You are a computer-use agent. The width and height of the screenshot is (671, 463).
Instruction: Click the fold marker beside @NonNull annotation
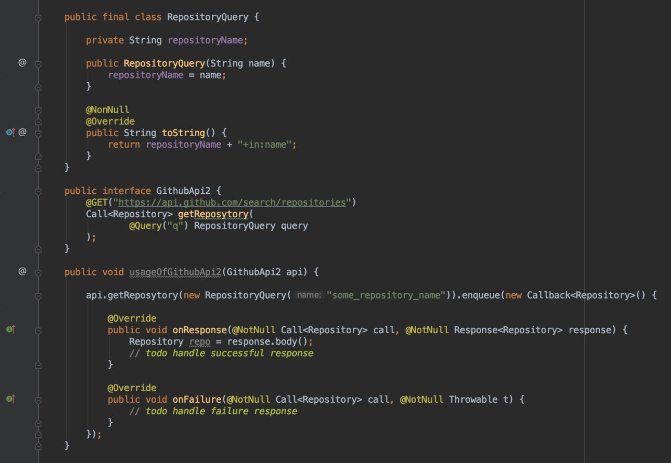(38, 111)
